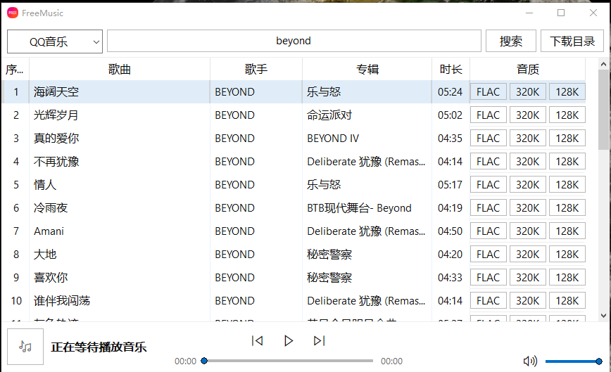Select the song 喜欢你

[x=51, y=278]
